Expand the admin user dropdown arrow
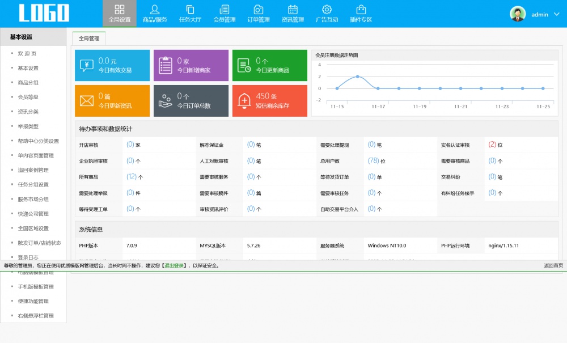567x343 pixels. [556, 14]
